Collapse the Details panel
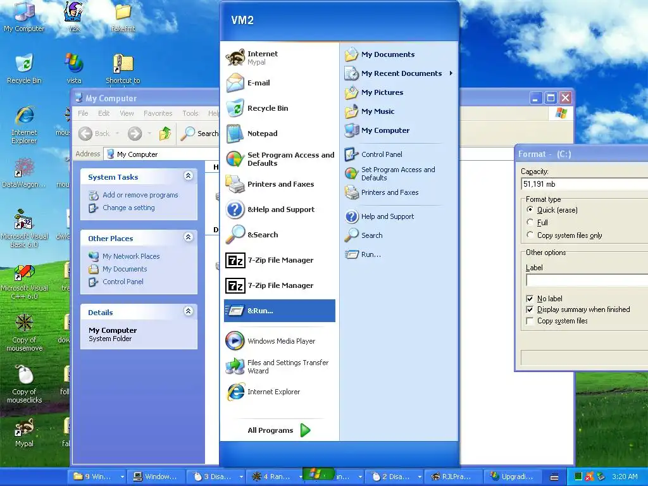648x486 pixels. coord(188,311)
